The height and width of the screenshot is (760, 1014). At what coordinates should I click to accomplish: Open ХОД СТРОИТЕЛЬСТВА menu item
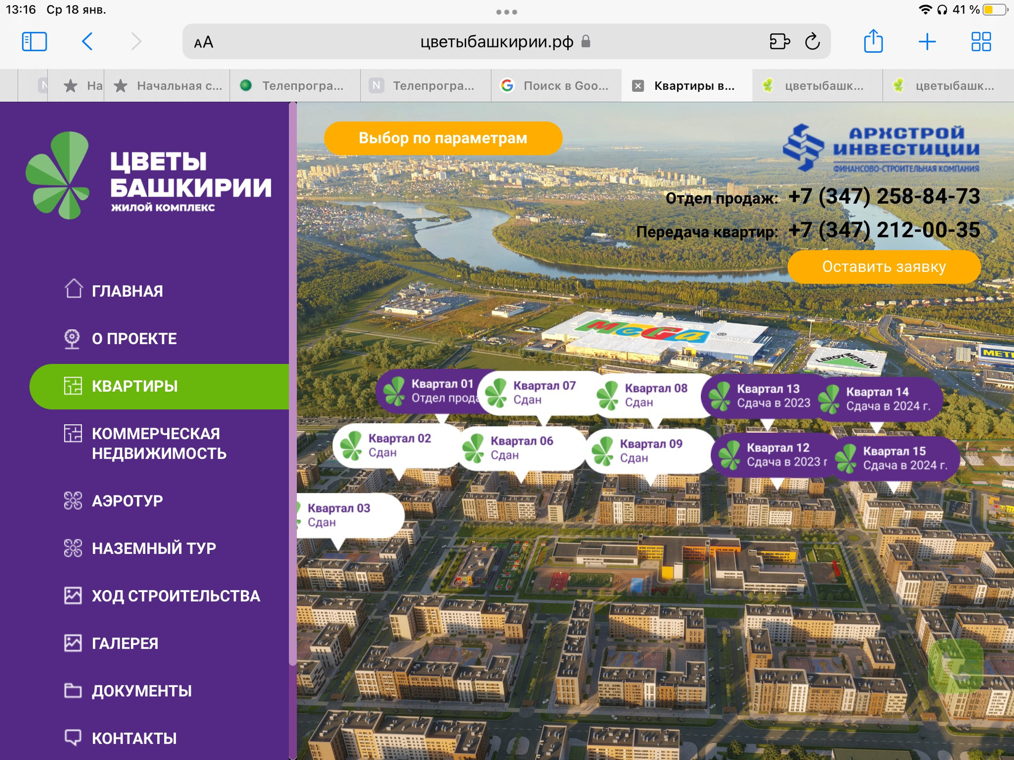coord(175,596)
